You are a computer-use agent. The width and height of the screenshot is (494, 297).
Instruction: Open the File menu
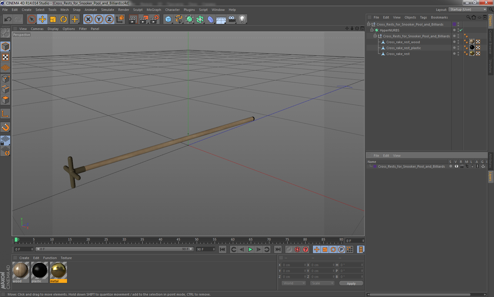click(x=5, y=10)
